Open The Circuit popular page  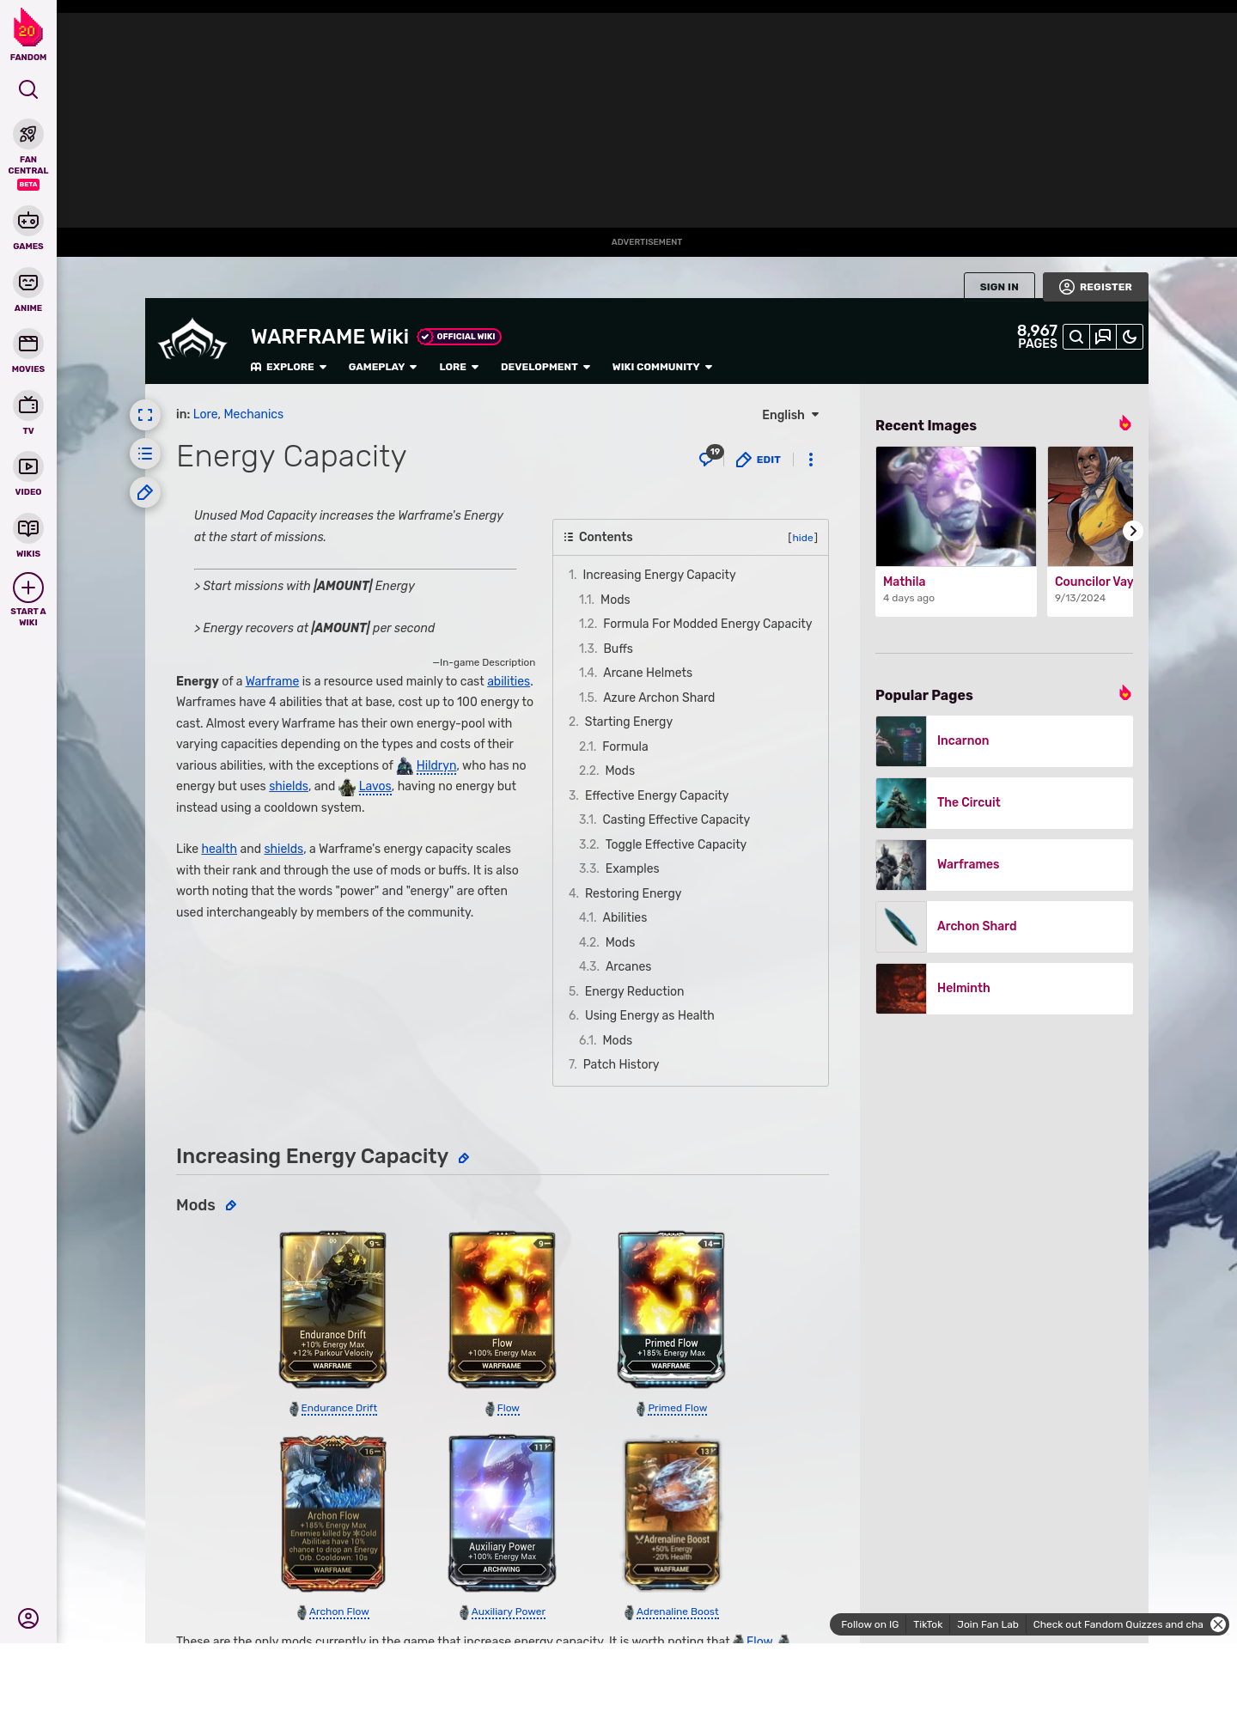click(1004, 803)
